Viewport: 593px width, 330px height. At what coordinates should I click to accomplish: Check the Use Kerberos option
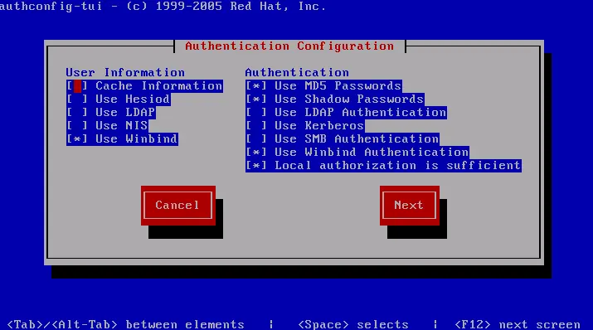click(x=305, y=125)
